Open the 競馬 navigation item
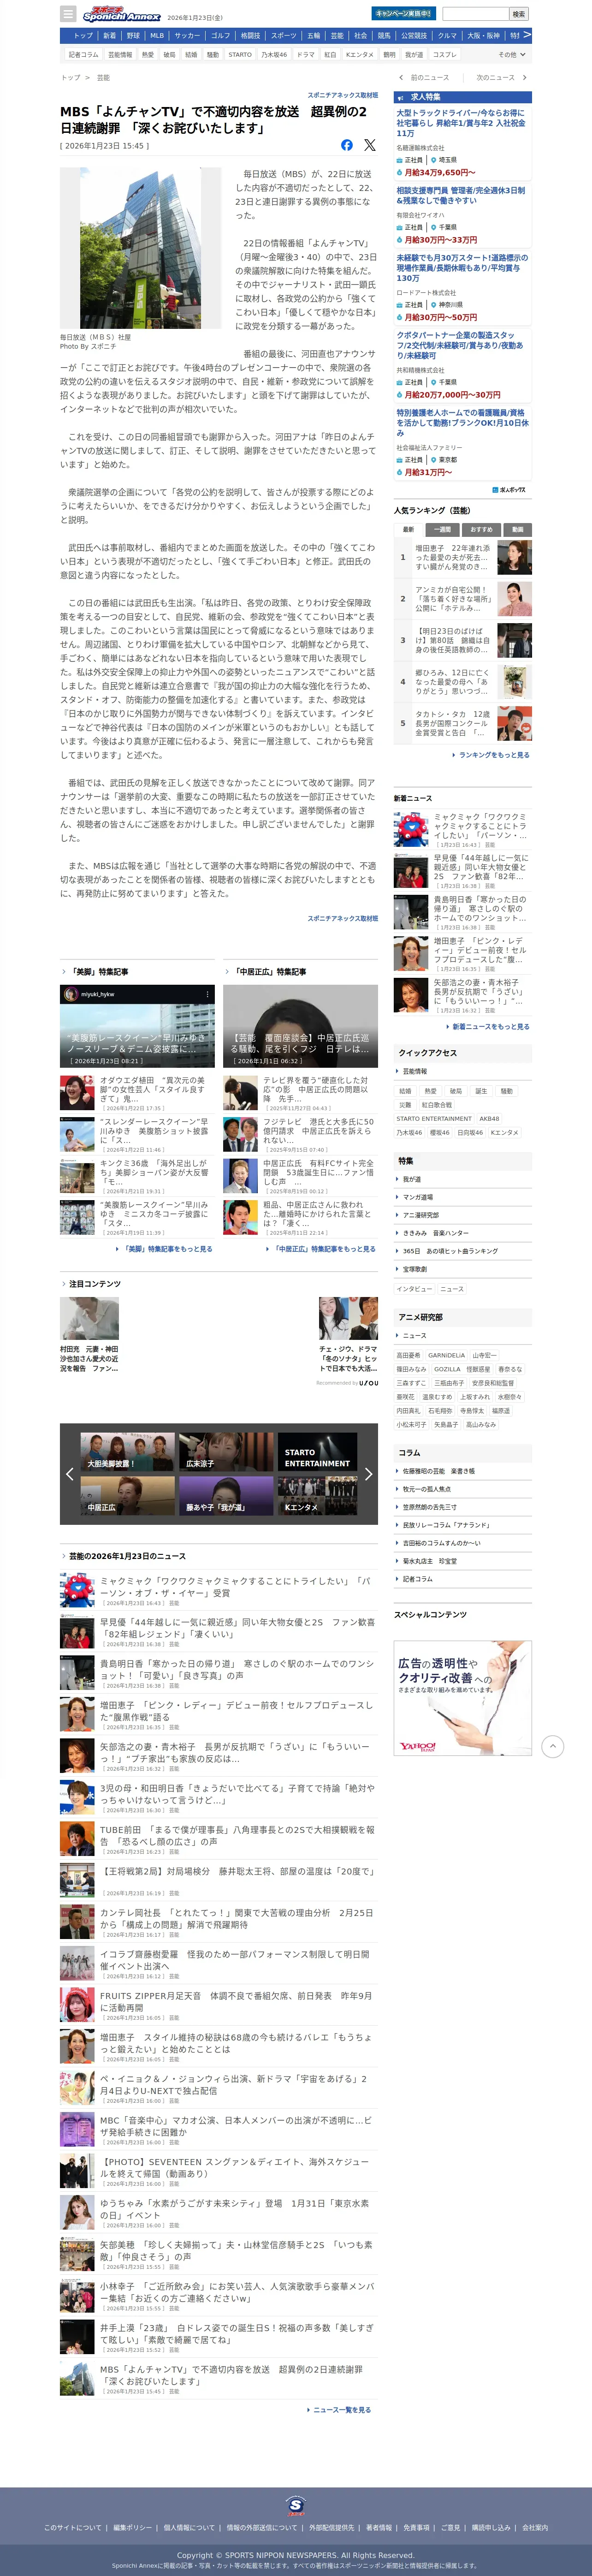Viewport: 592px width, 2576px height. [x=384, y=35]
